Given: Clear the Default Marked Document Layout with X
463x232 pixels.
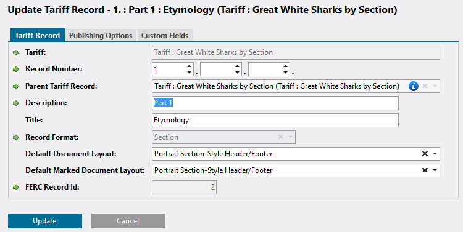Looking at the screenshot, I should (425, 170).
